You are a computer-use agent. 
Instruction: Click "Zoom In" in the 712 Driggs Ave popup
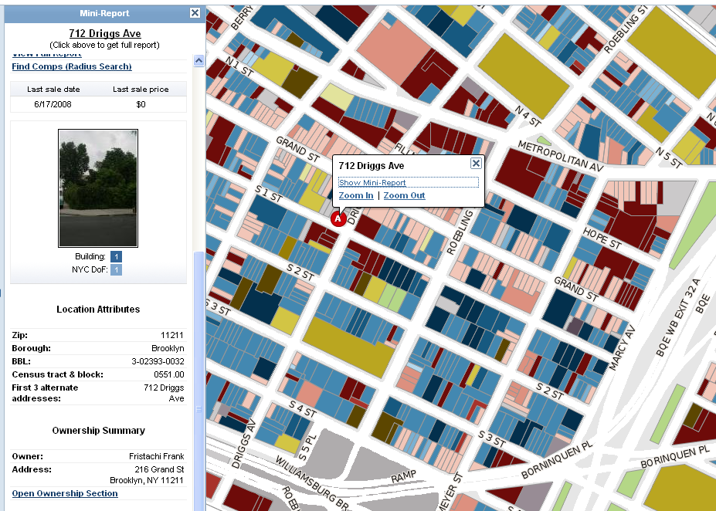pos(355,195)
